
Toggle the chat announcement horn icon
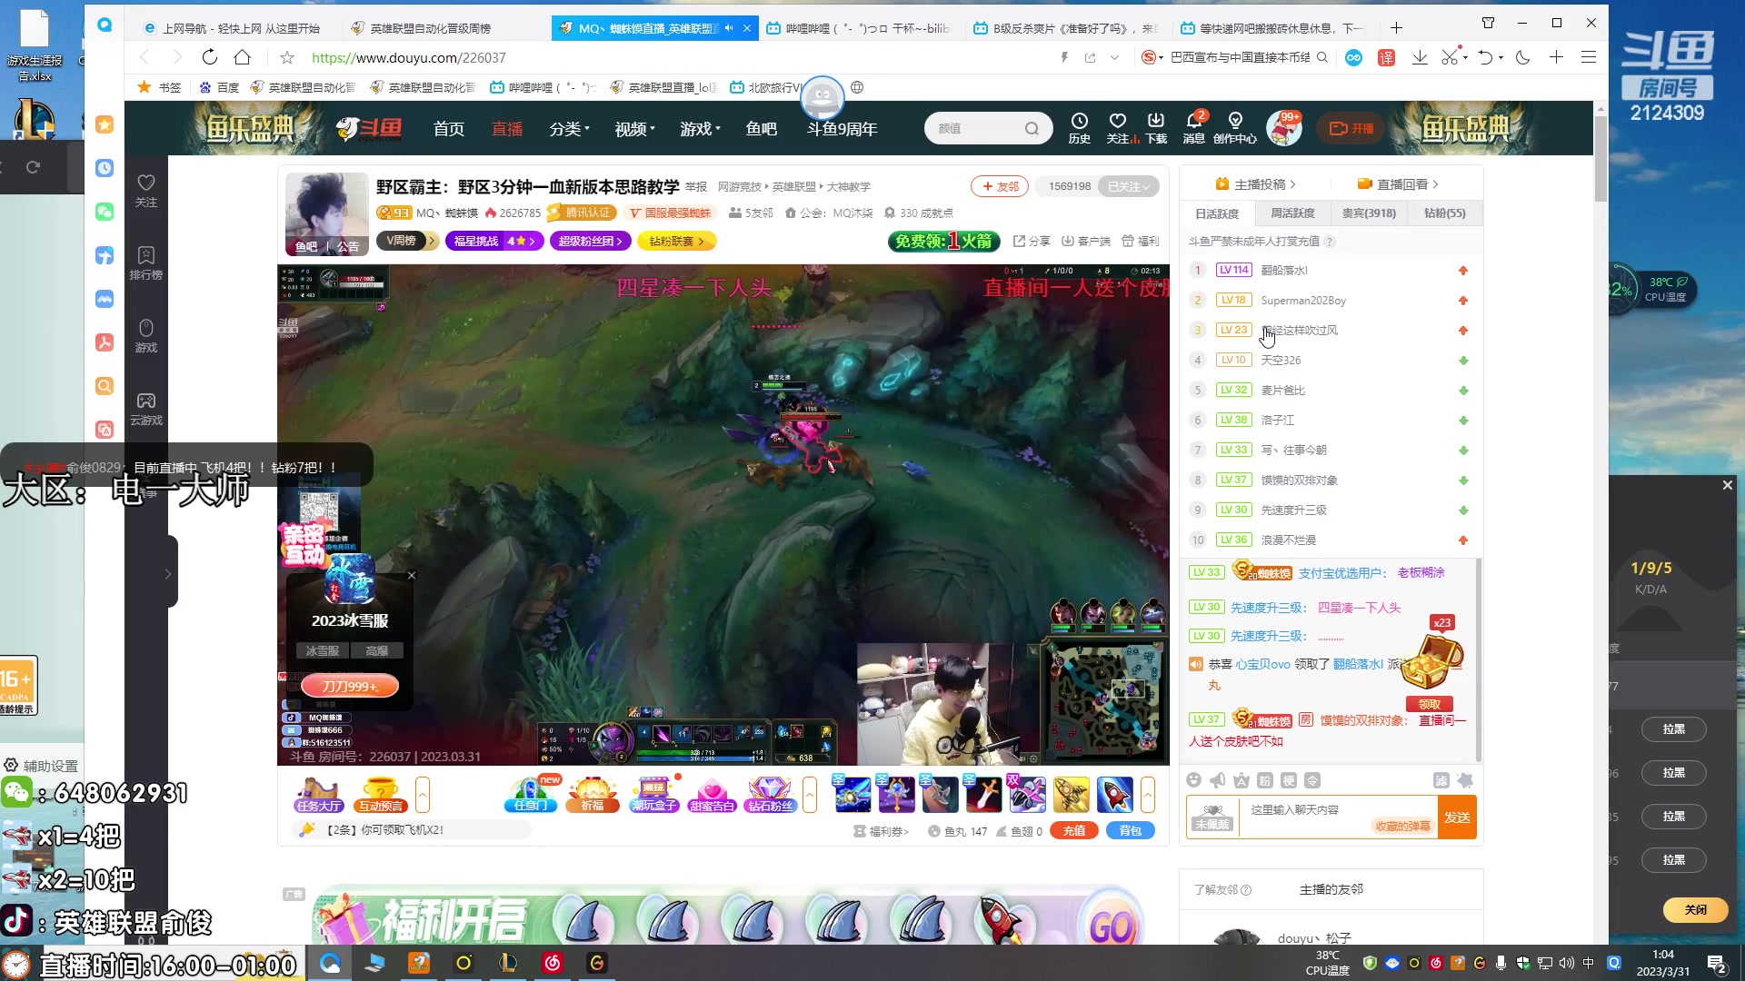[x=1218, y=780]
